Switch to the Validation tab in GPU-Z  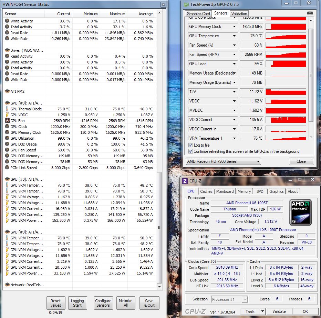[x=239, y=14]
